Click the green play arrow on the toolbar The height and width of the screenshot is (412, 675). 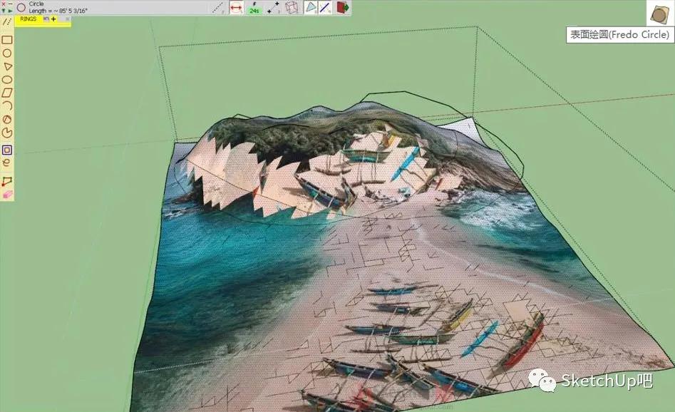click(10, 10)
